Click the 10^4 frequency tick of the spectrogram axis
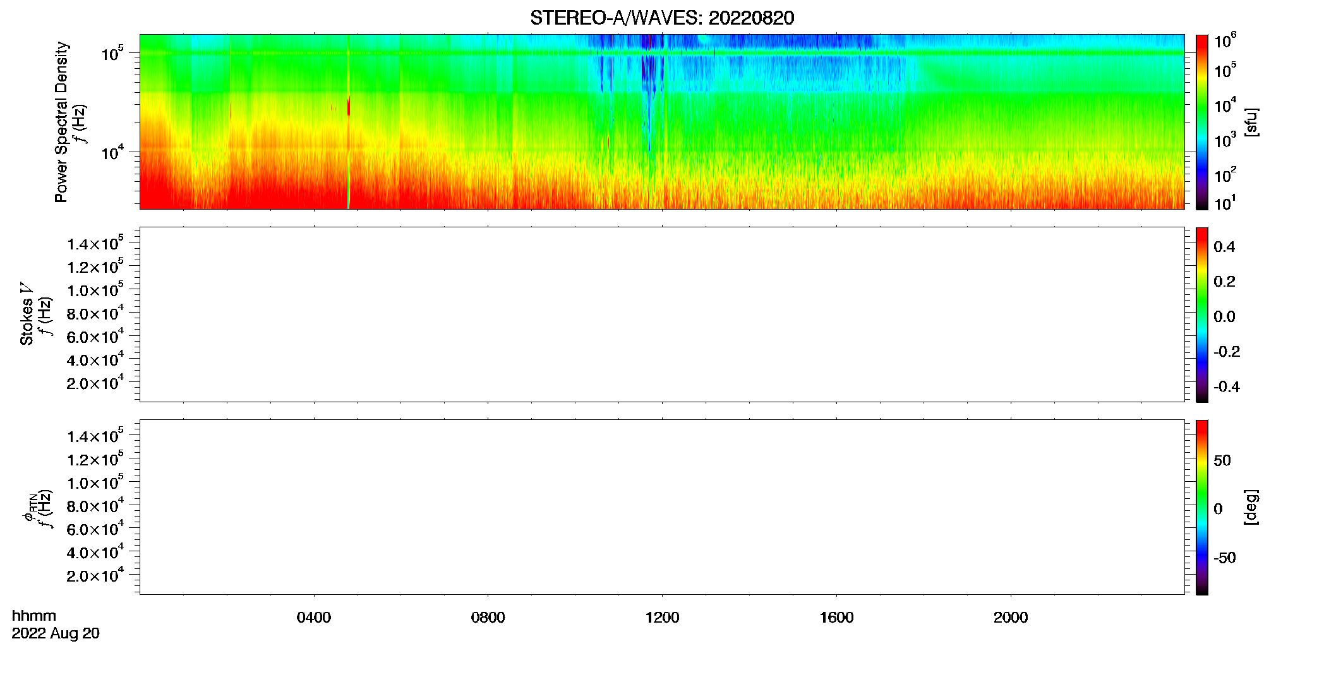The image size is (1324, 682). (x=112, y=152)
